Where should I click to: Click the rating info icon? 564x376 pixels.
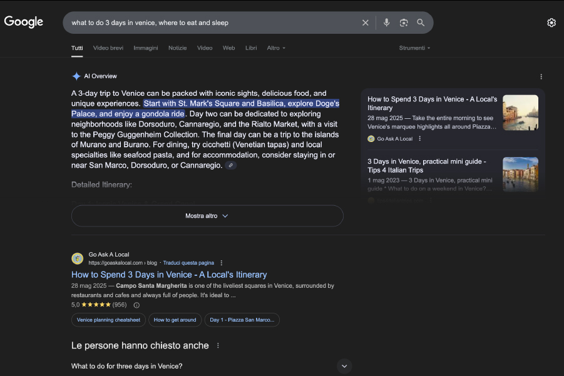pyautogui.click(x=136, y=305)
